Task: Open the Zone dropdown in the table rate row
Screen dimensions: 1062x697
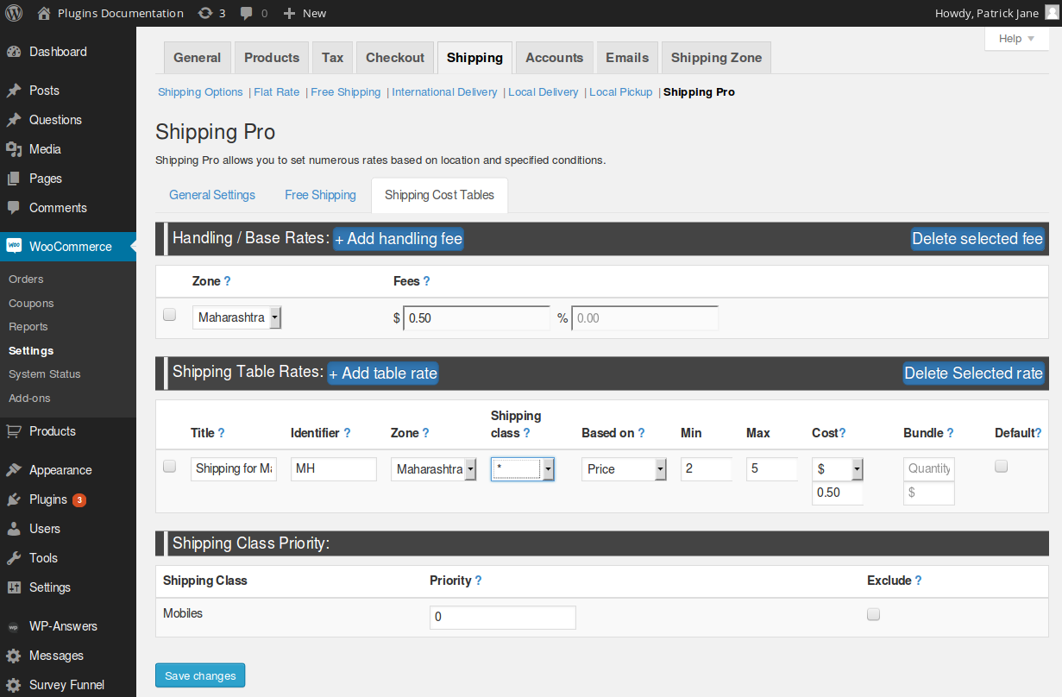Action: pyautogui.click(x=434, y=469)
